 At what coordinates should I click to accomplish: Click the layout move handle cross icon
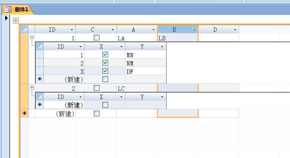(x=16, y=20)
